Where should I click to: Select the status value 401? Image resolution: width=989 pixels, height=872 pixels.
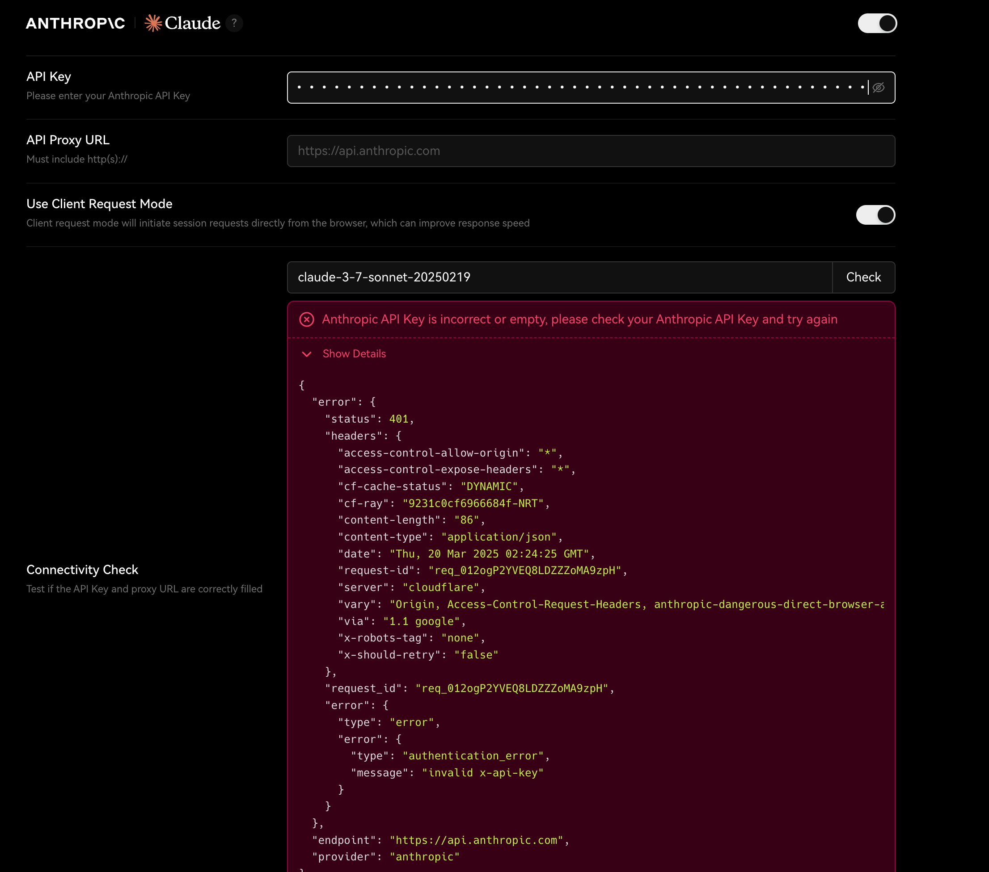tap(399, 419)
